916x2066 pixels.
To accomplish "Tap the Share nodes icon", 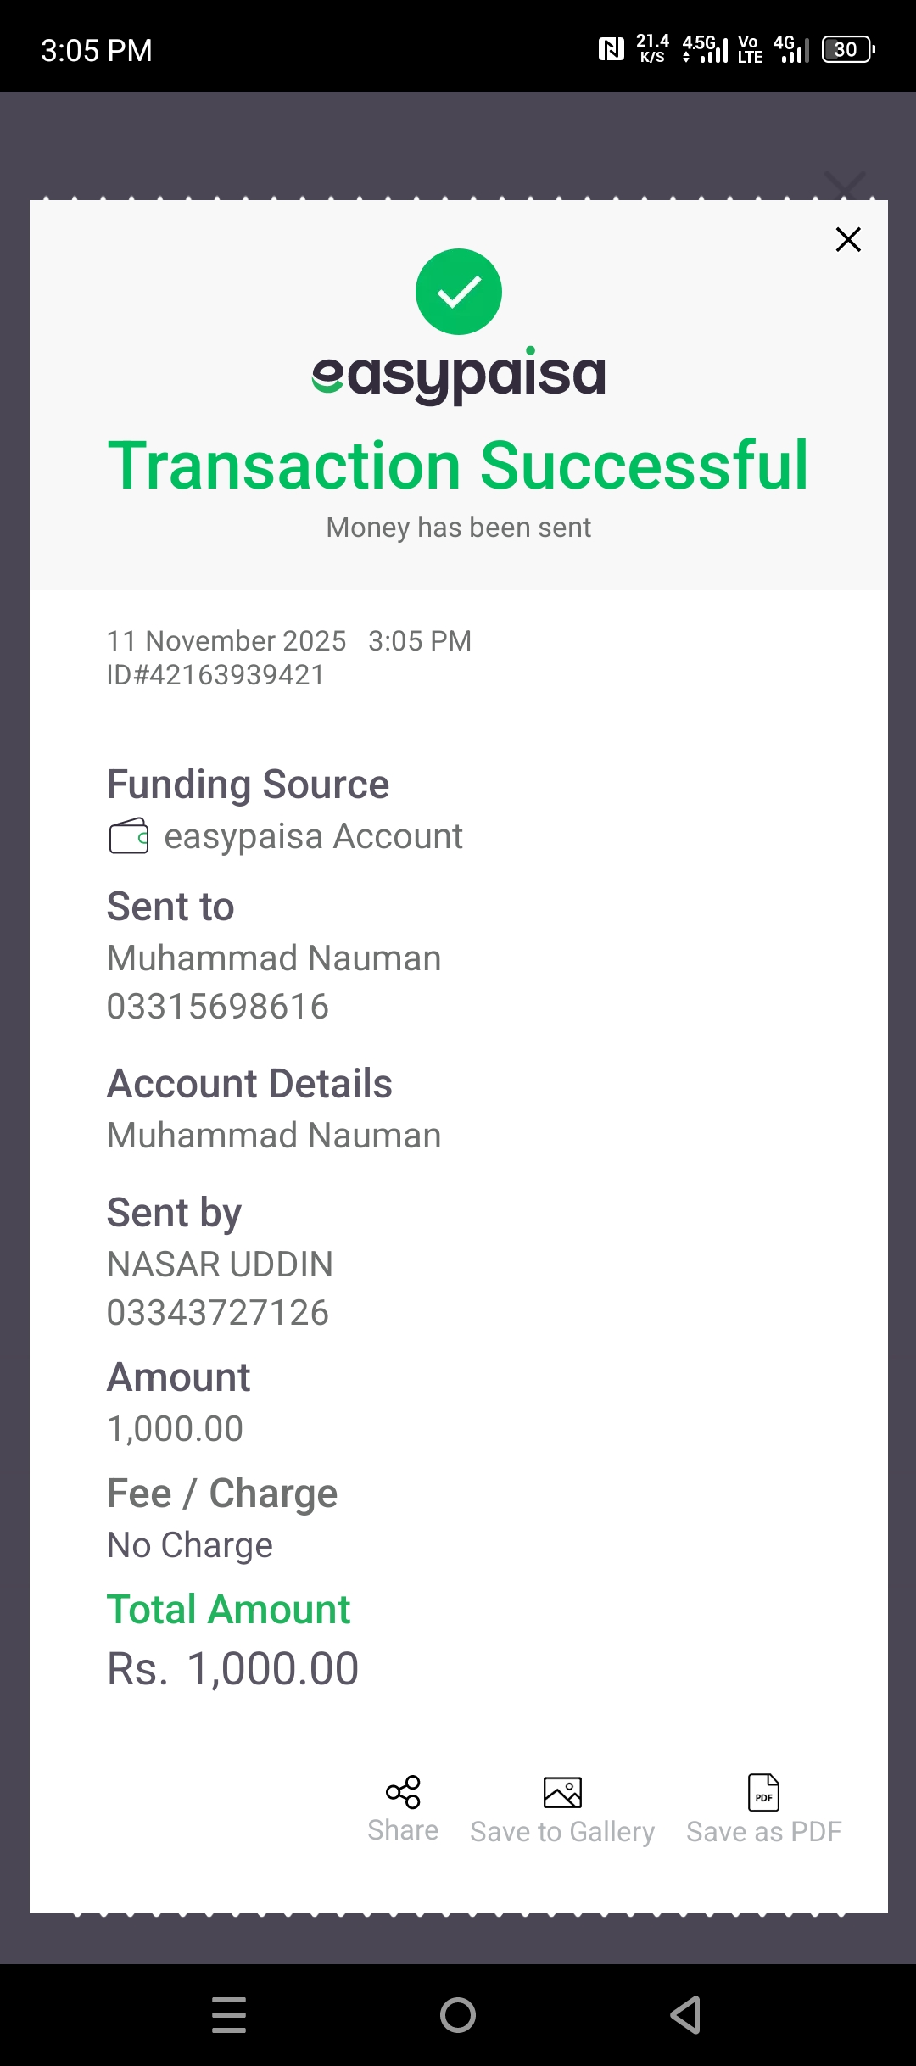I will pos(403,1792).
